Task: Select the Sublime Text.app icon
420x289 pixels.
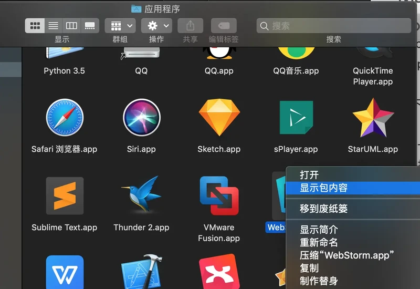Action: tap(65, 195)
